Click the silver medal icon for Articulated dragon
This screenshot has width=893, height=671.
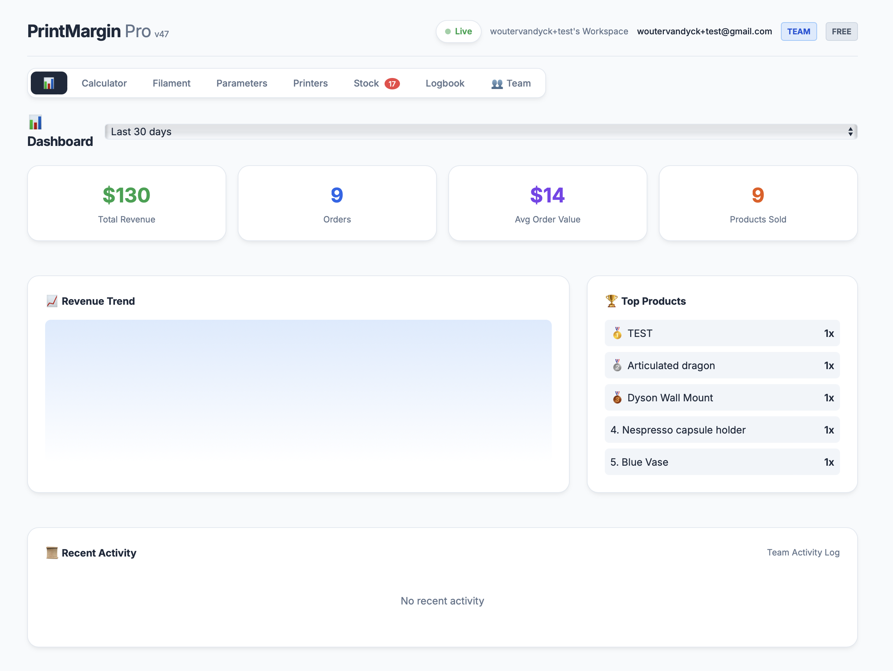coord(617,365)
